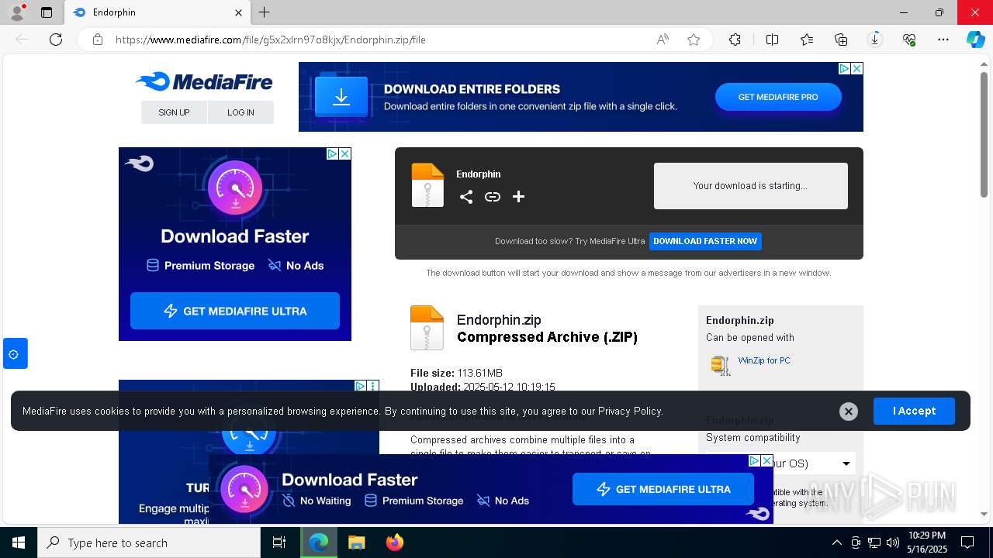
Task: Click the Endorphin zip file thumbnail
Action: coord(427,185)
